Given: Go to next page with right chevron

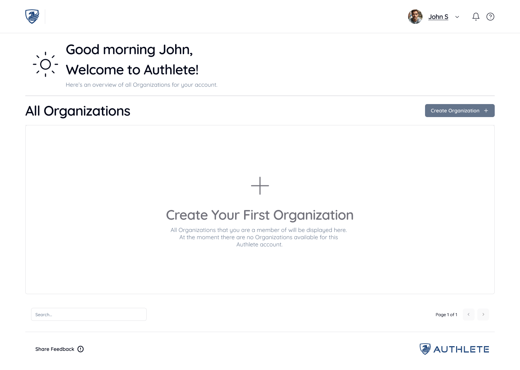Looking at the screenshot, I should [483, 314].
